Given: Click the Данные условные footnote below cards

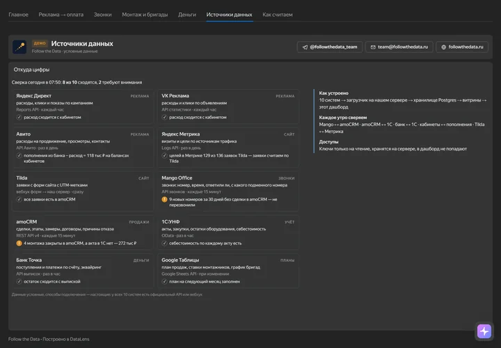Looking at the screenshot, I should click(x=107, y=294).
